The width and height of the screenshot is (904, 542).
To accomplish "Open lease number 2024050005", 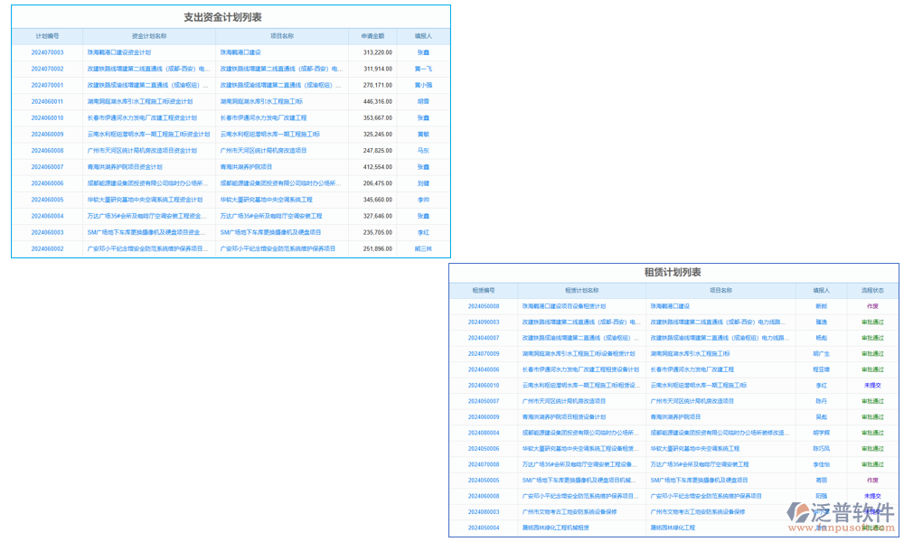I will (484, 481).
